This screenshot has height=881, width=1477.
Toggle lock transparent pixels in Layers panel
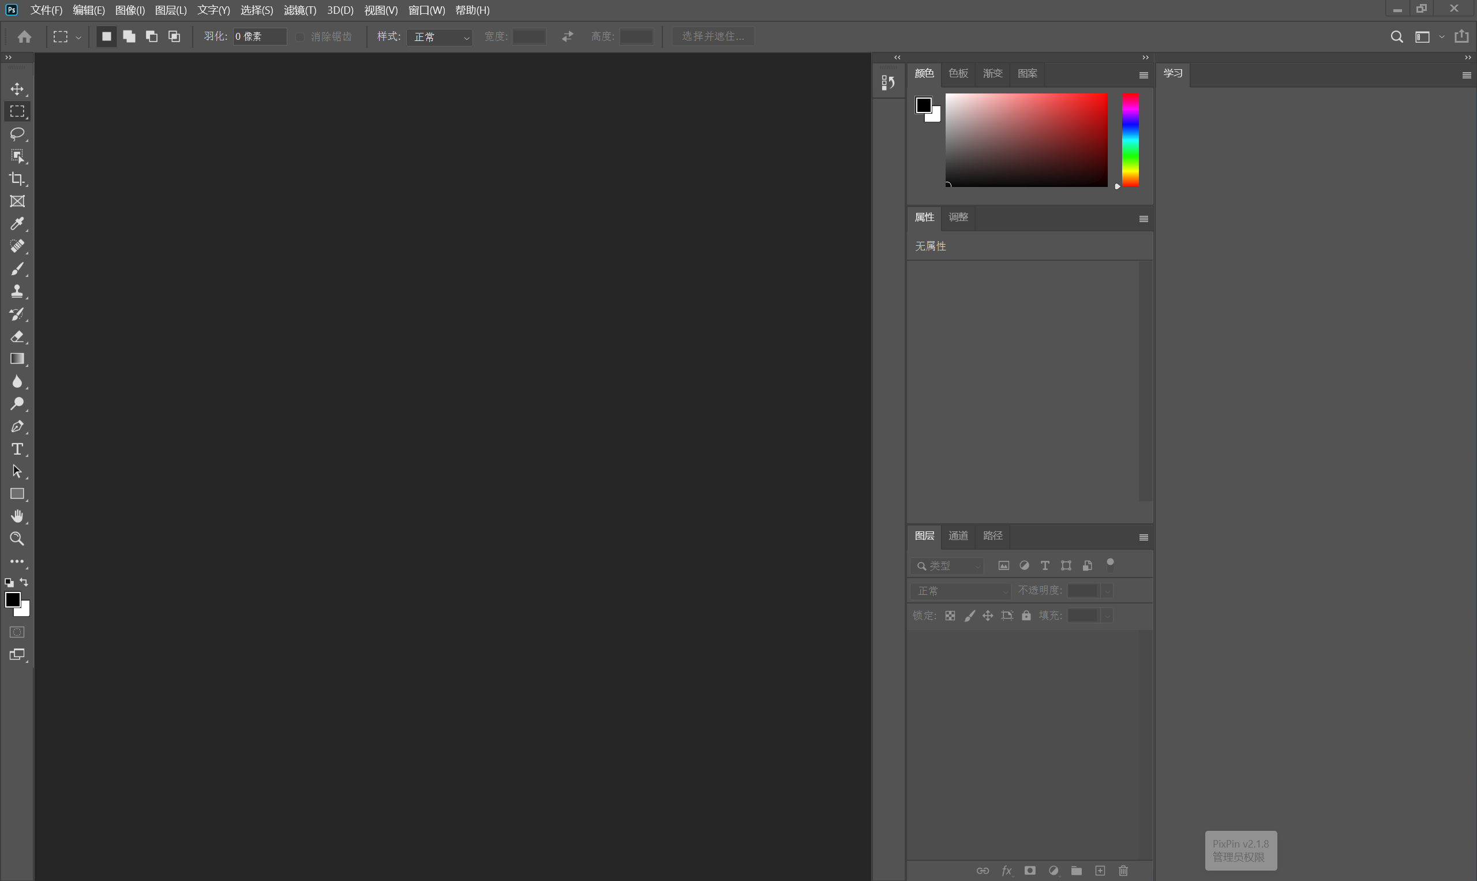click(x=950, y=616)
